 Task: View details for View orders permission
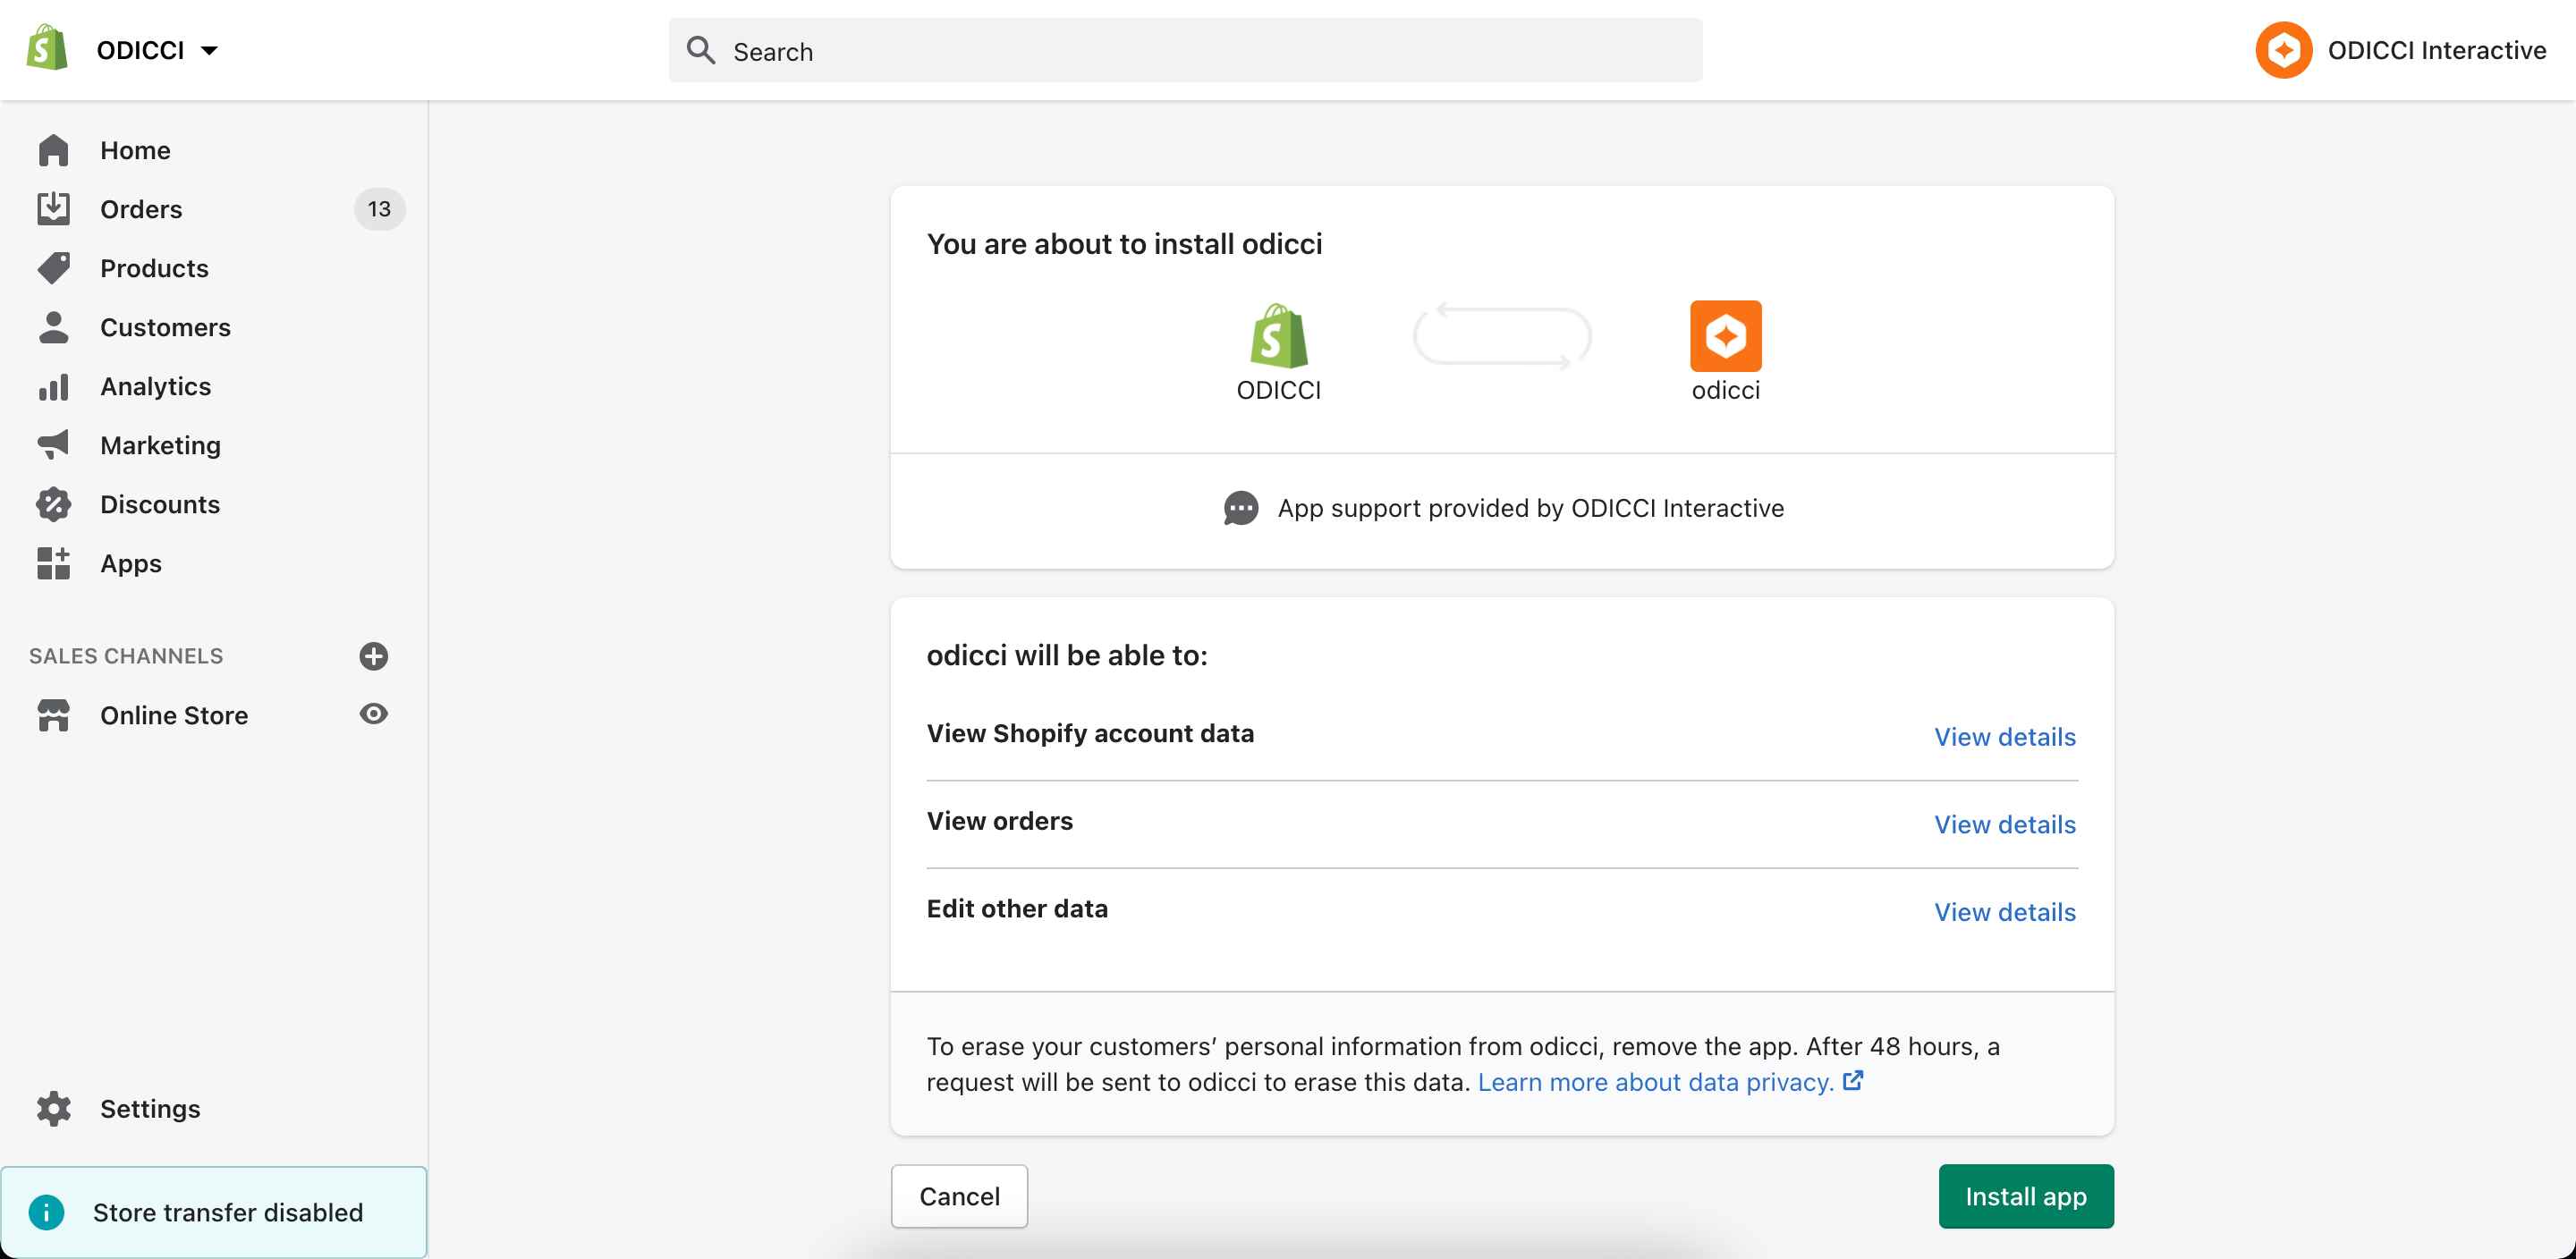click(2004, 824)
